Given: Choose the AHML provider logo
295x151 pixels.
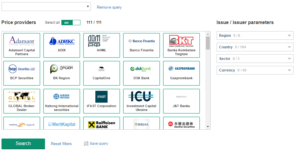Looking at the screenshot, I should (101, 41).
